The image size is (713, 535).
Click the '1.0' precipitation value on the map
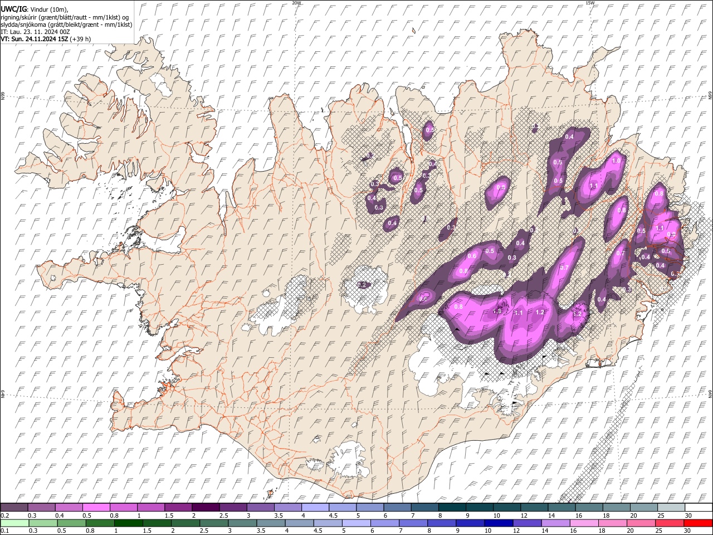pos(616,160)
